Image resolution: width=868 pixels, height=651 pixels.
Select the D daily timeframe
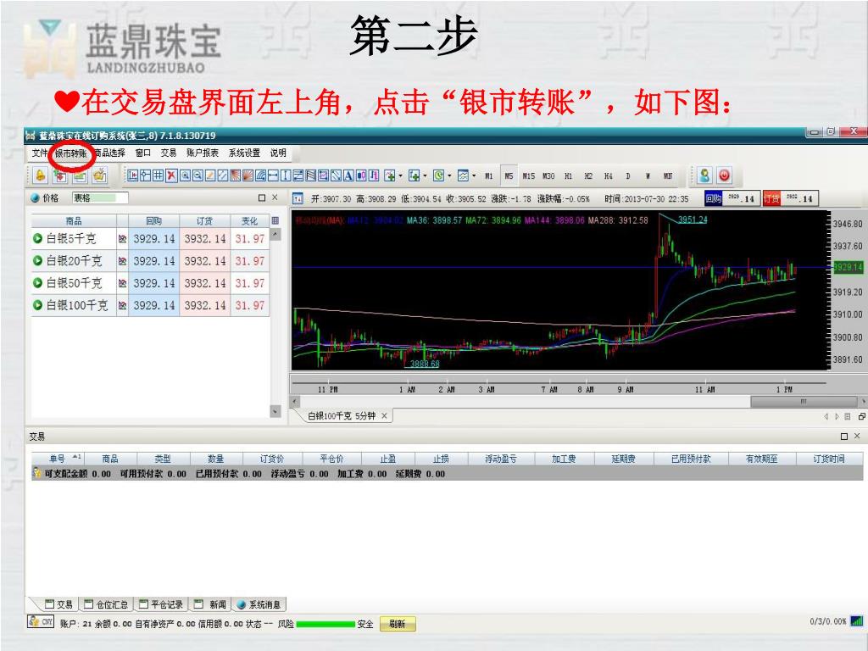(x=628, y=176)
